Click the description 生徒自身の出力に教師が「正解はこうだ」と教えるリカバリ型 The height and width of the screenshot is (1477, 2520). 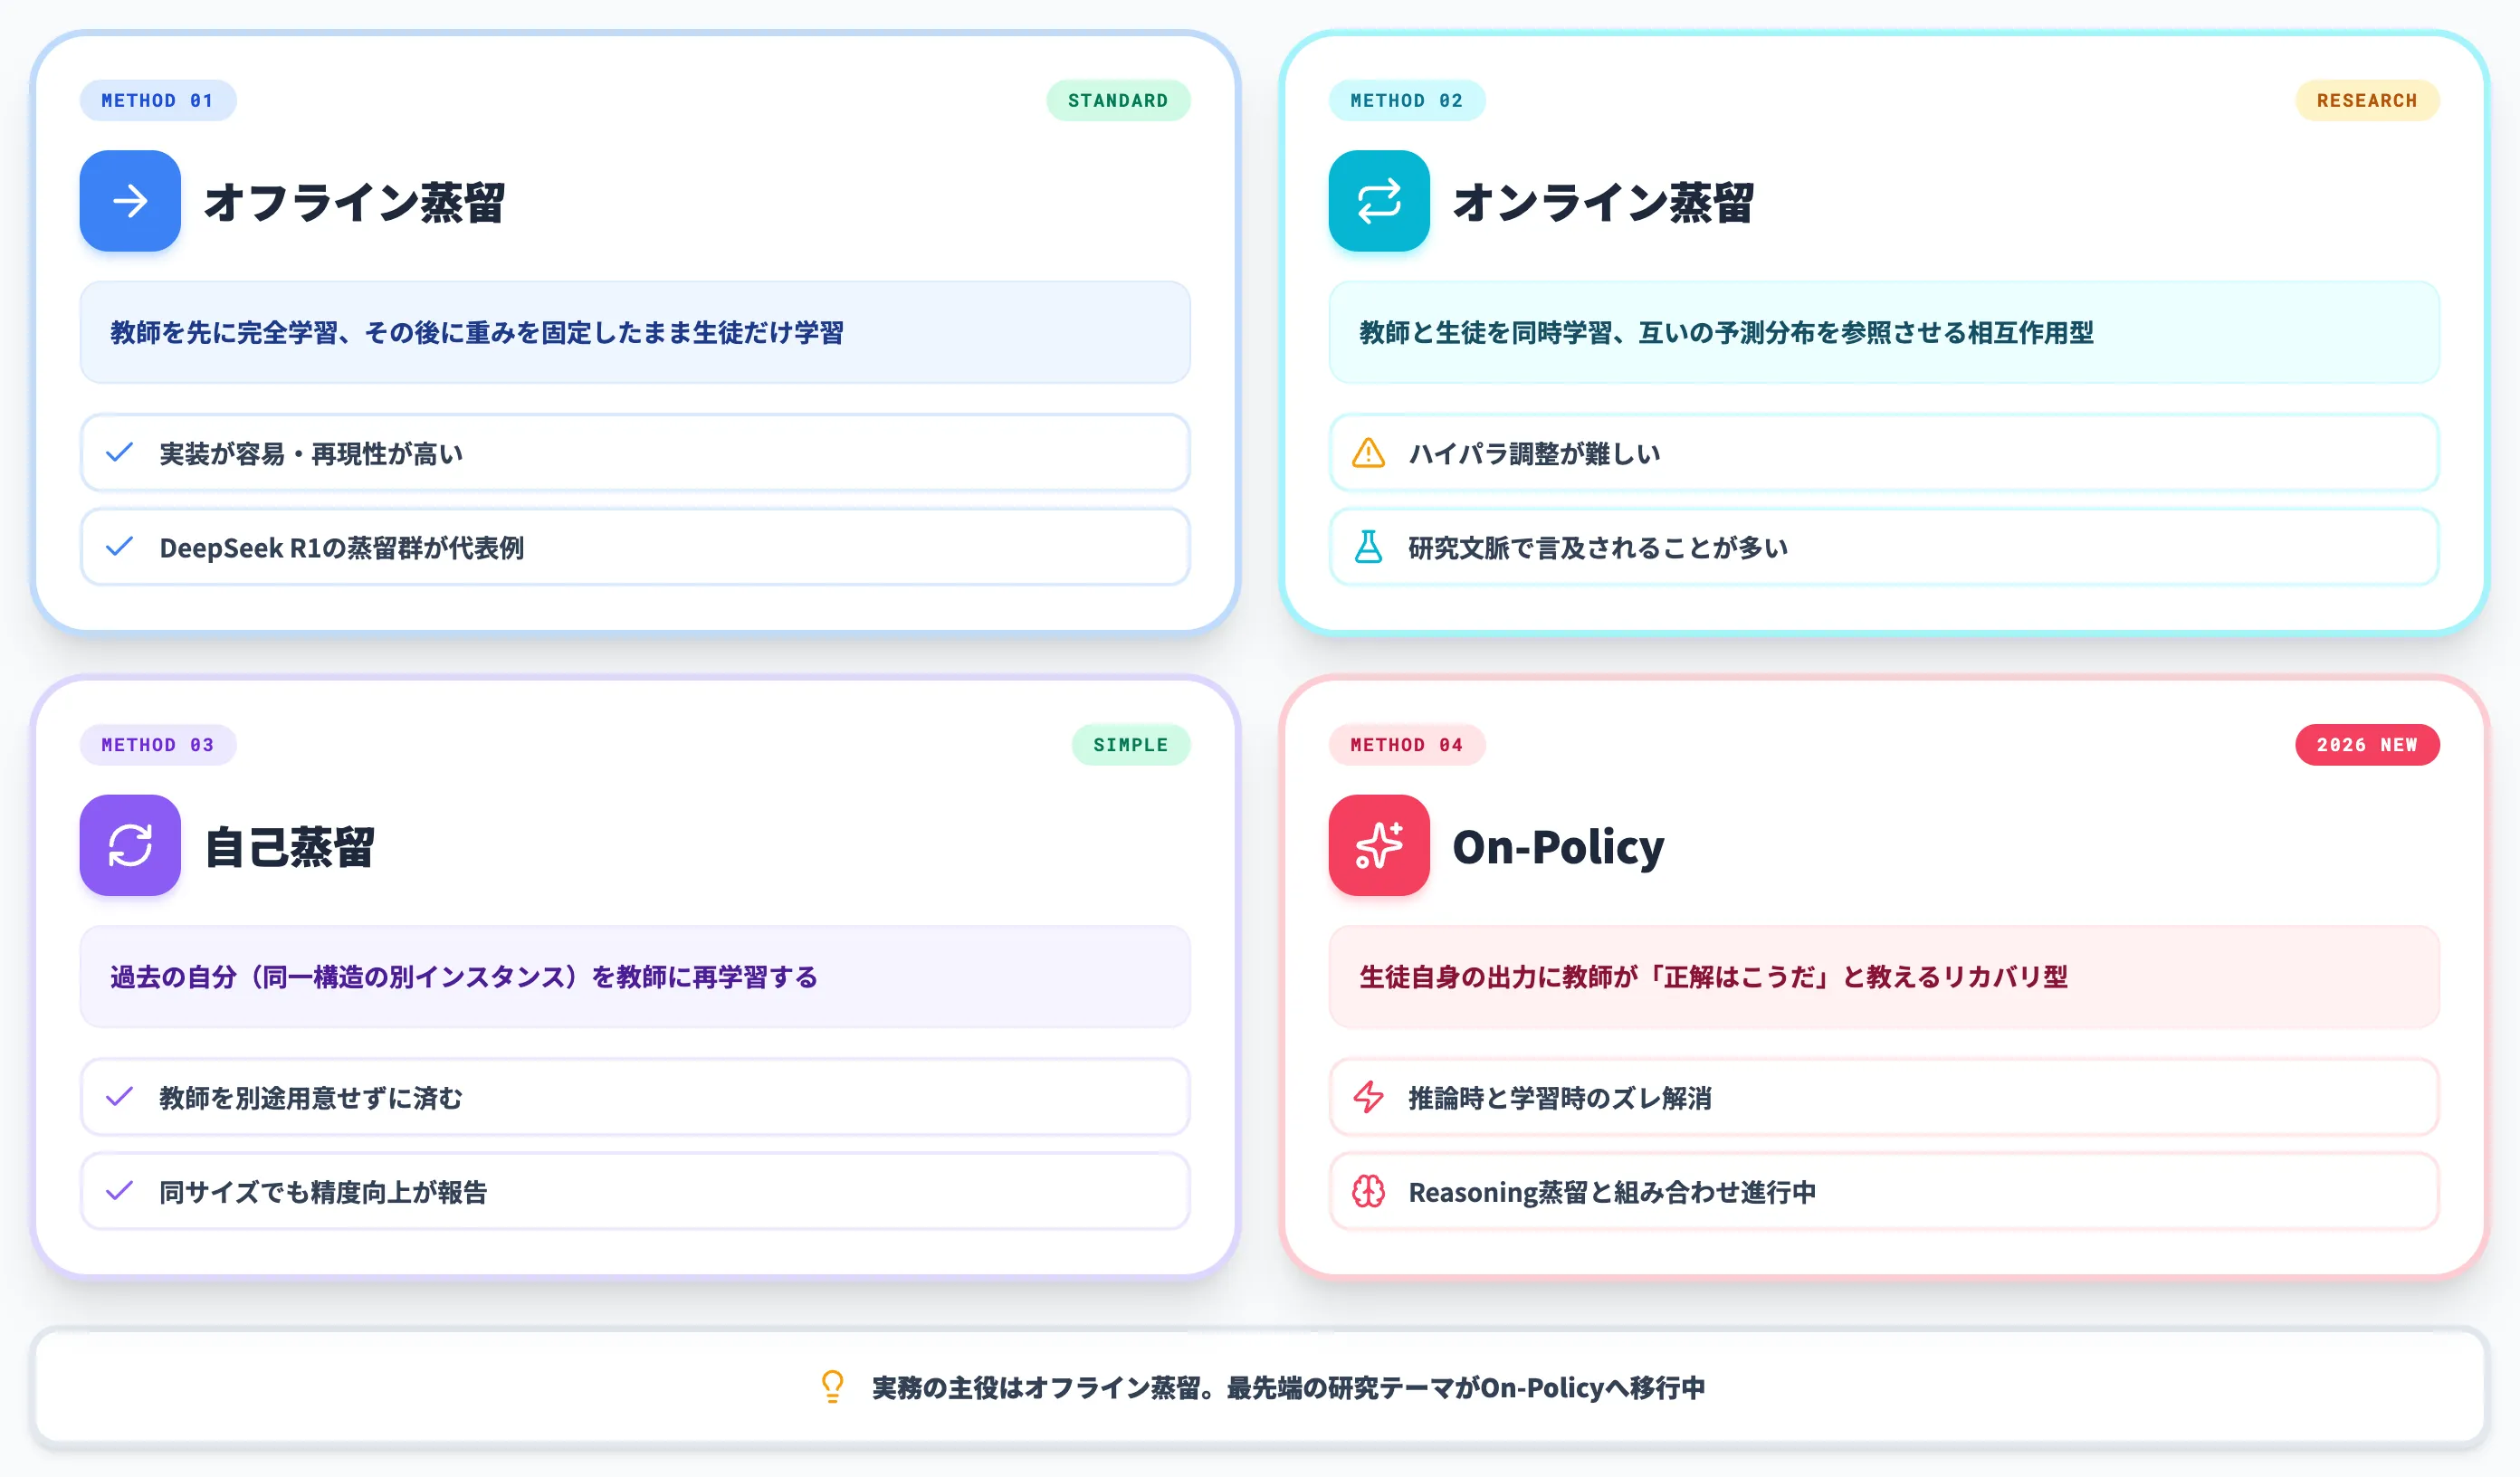point(1713,976)
